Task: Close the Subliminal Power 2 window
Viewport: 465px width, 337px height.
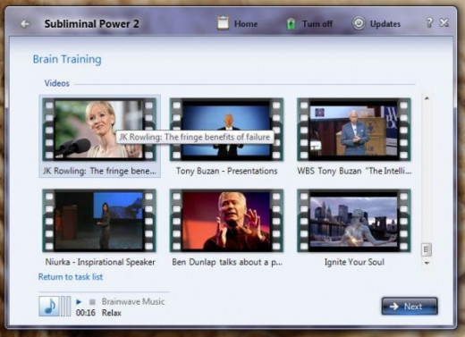Action: [x=444, y=22]
